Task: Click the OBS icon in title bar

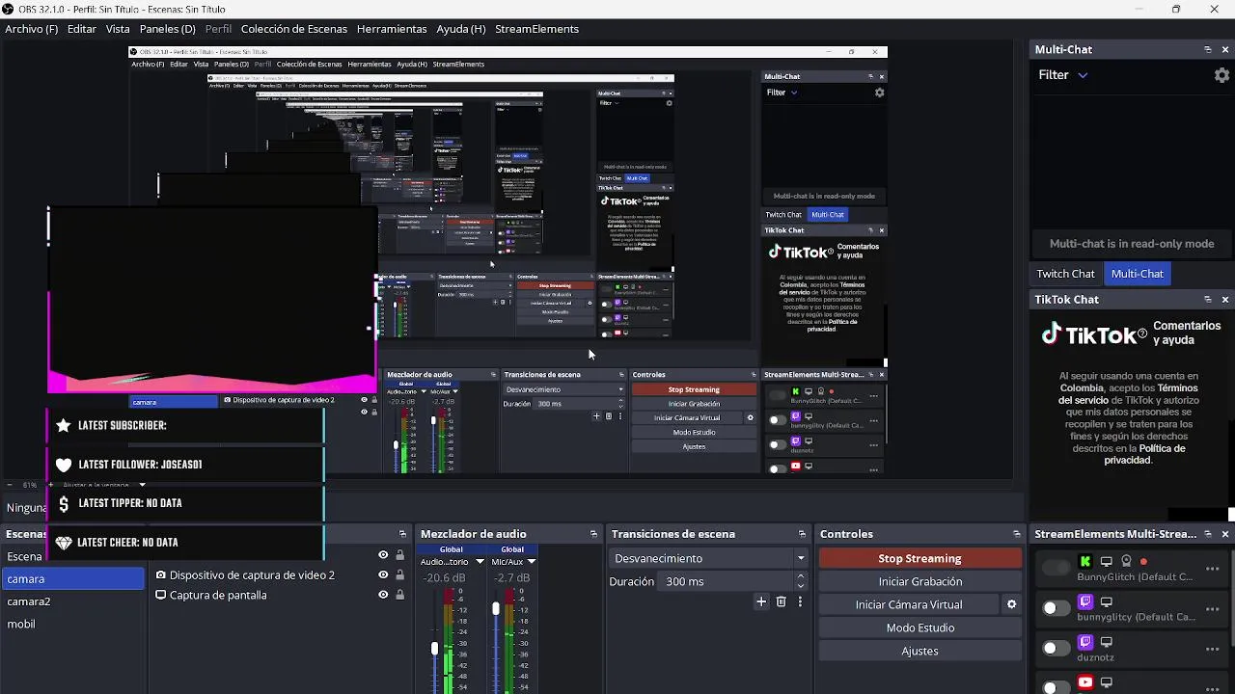Action: [9, 9]
